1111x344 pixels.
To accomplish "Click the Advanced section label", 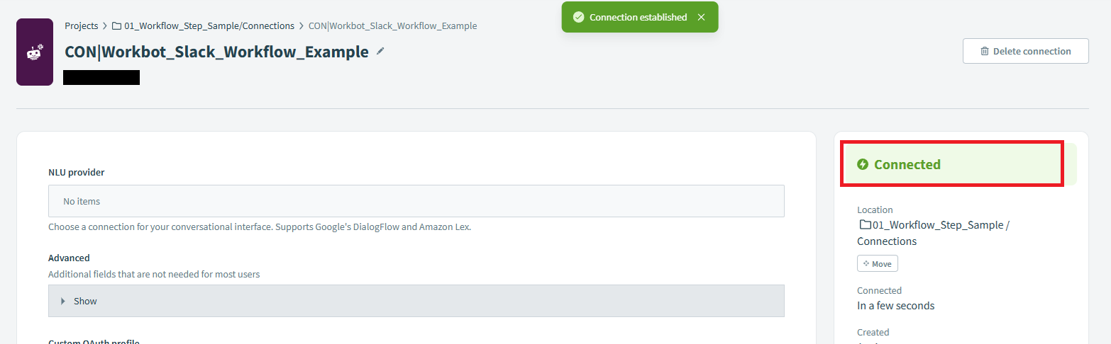I will [x=69, y=258].
